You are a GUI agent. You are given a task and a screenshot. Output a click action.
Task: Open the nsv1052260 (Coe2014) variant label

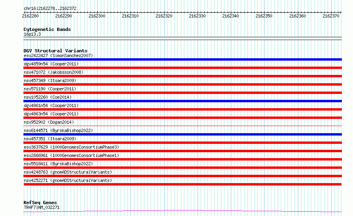point(48,97)
